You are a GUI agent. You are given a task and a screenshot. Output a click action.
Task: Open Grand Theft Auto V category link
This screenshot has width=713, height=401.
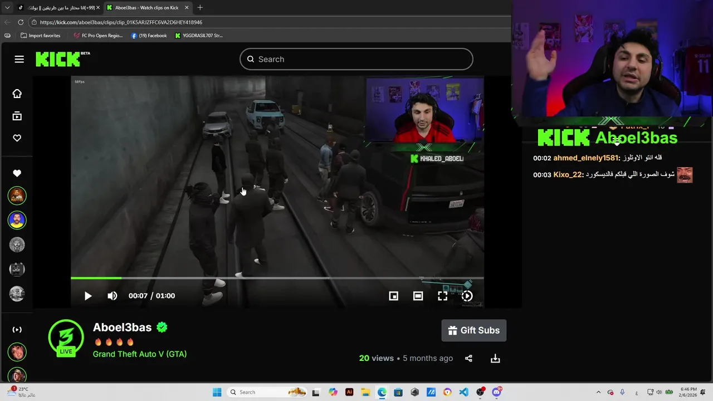tap(140, 354)
